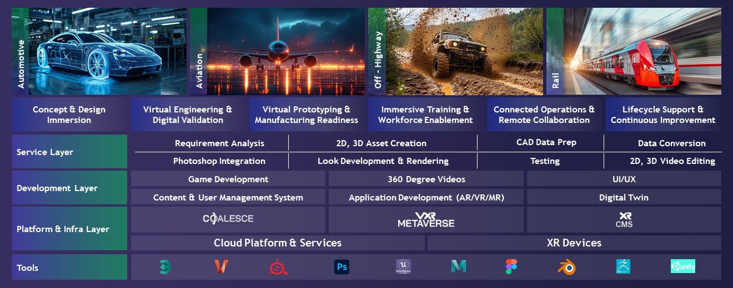The width and height of the screenshot is (733, 288).
Task: Click the 2D, 3D Asset Creation text
Action: [381, 143]
